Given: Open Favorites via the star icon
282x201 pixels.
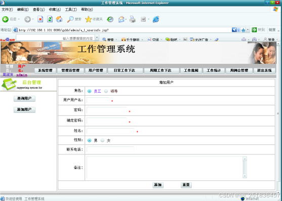Looking at the screenshot, I should (88, 19).
